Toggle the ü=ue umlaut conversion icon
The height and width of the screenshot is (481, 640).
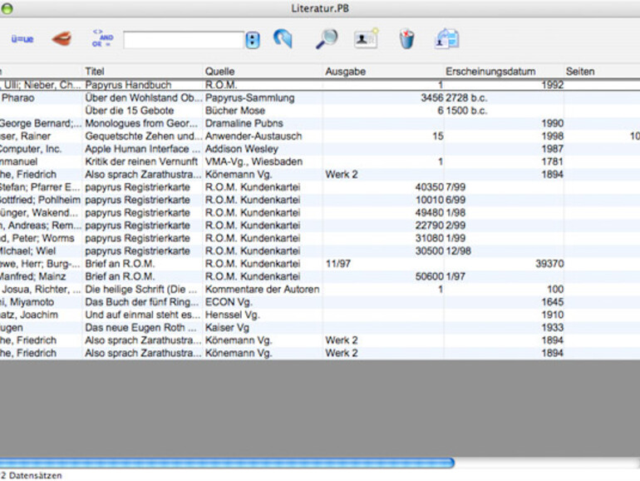click(22, 40)
